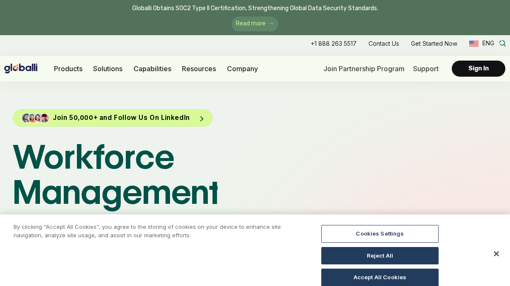Click the Globalli logo

[x=21, y=68]
